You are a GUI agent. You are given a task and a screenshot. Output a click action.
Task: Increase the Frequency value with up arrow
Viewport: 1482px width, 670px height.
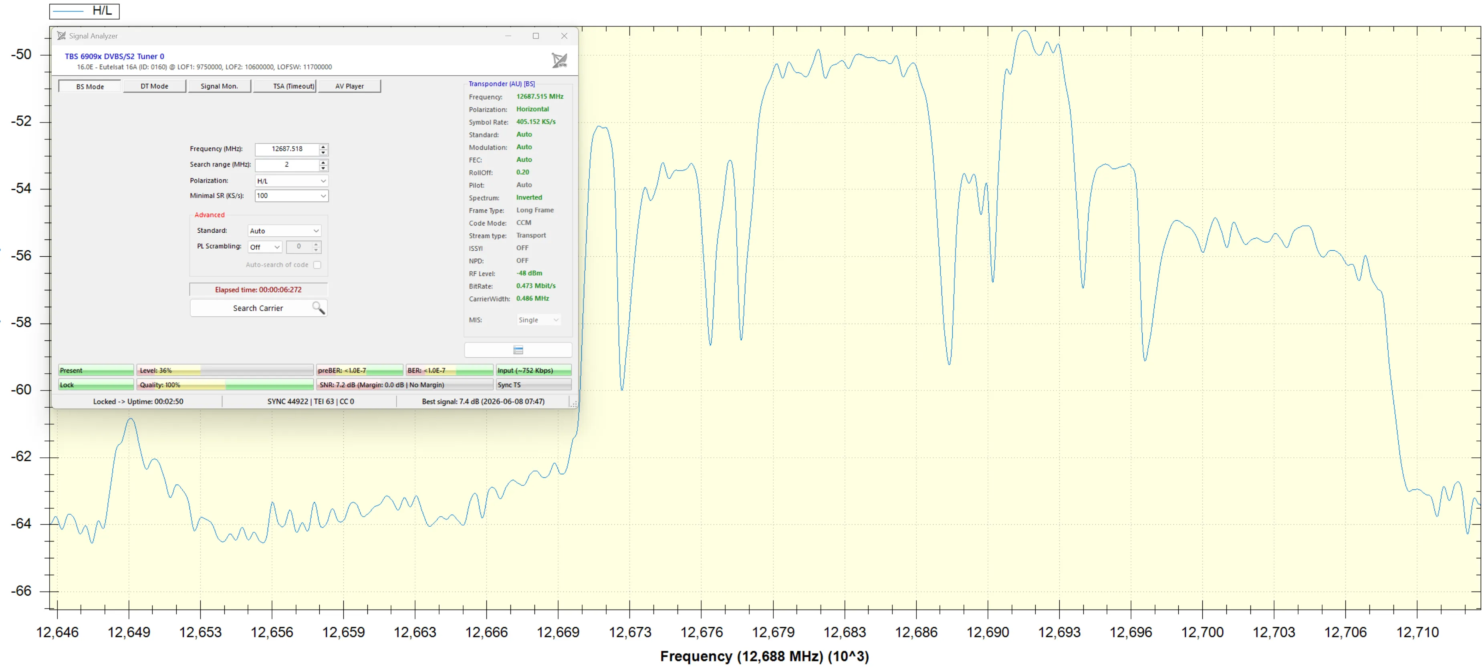(x=323, y=146)
